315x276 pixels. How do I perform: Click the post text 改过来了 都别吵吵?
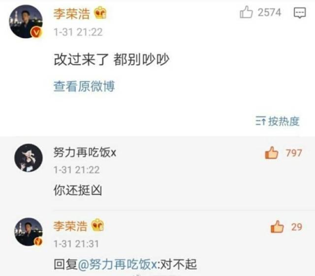(112, 60)
